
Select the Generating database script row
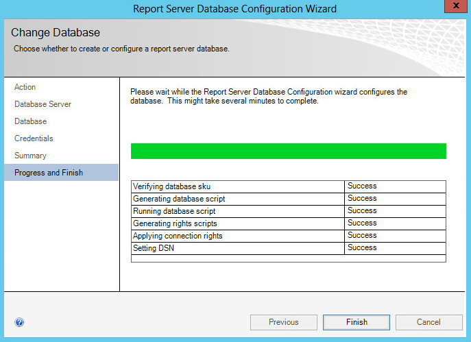coord(289,199)
